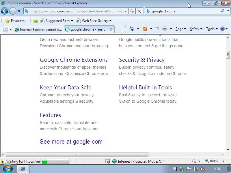Image resolution: width=231 pixels, height=173 pixels.
Task: Open 'Helpful Built-in Tools' link
Action: (x=146, y=87)
